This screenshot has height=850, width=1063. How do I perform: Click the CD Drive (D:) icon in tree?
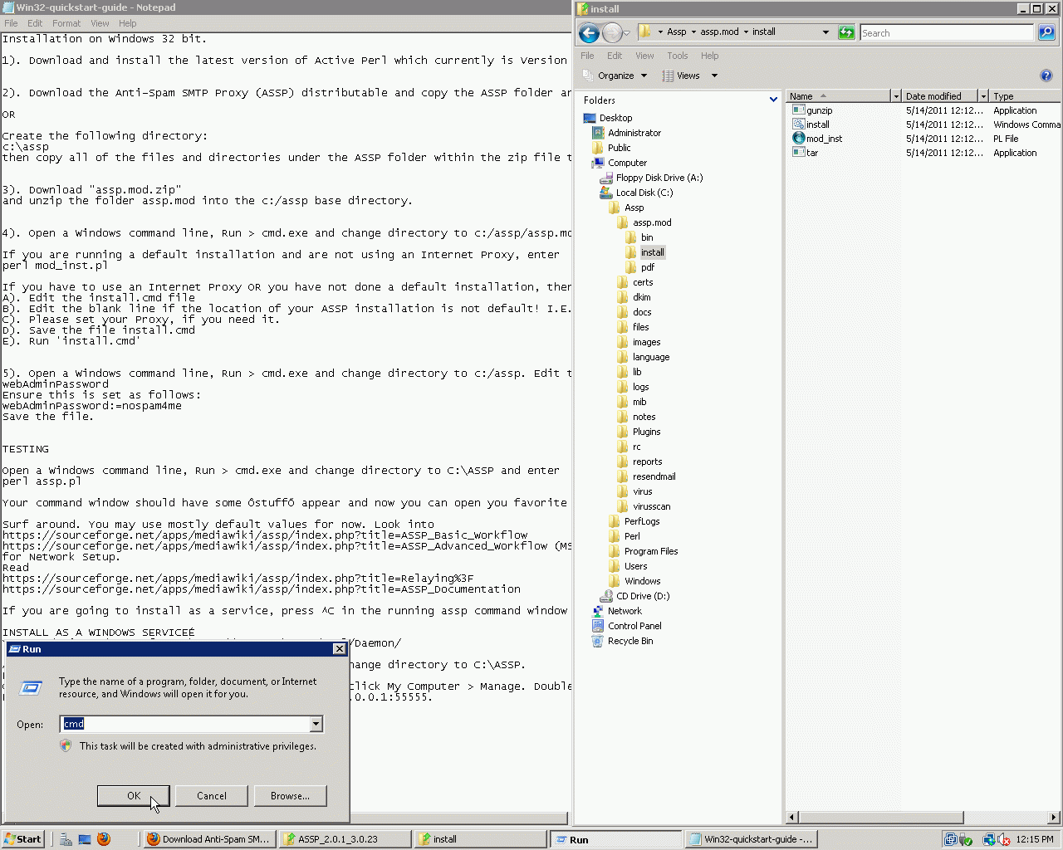(606, 596)
